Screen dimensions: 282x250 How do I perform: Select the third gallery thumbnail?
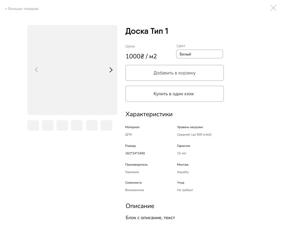coord(62,126)
